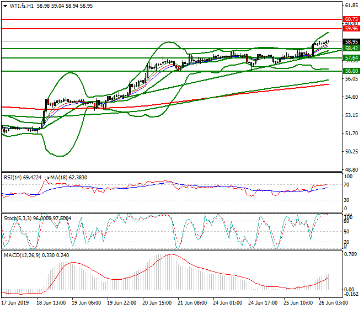Click the MACD -0.162 scale value

pyautogui.click(x=351, y=294)
